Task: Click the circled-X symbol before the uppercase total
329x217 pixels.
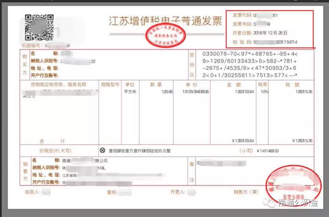Action: [x=102, y=150]
